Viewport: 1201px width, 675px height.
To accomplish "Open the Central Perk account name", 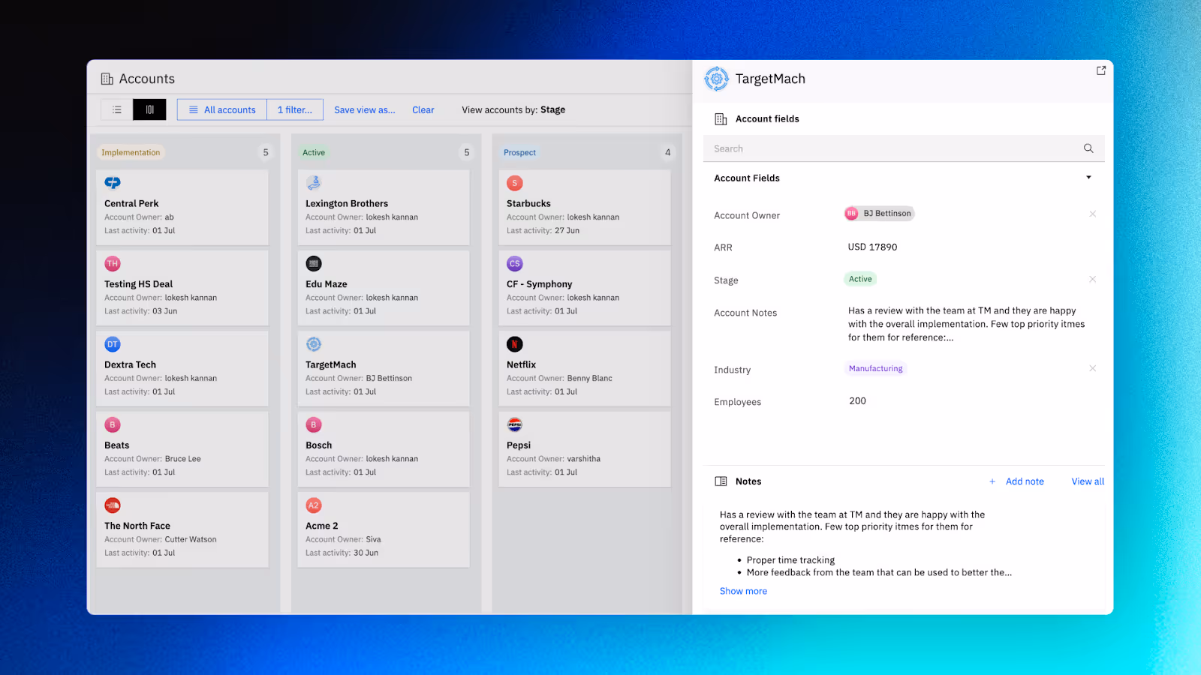I will coord(131,203).
